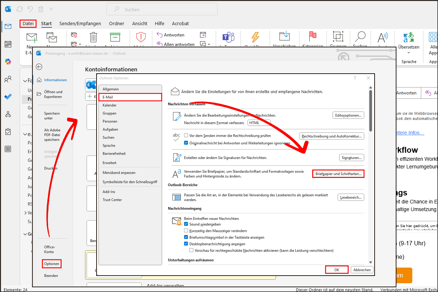Click scroll down arrow in options dialog
The image size is (438, 292).
pos(371,262)
